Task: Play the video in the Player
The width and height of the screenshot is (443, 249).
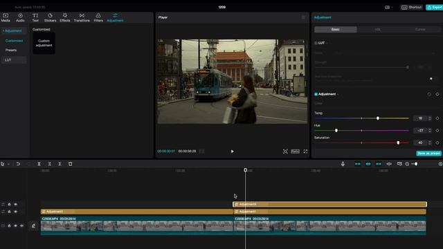Action: pyautogui.click(x=233, y=151)
